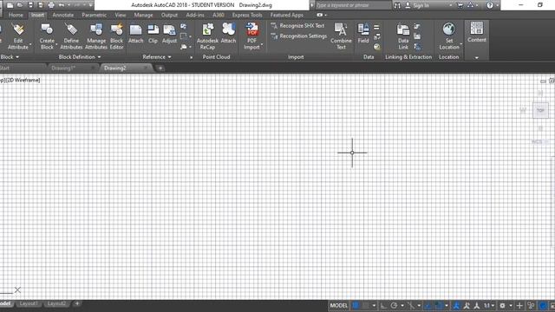555x312 pixels.
Task: Open the View ribbon tab
Action: click(121, 16)
